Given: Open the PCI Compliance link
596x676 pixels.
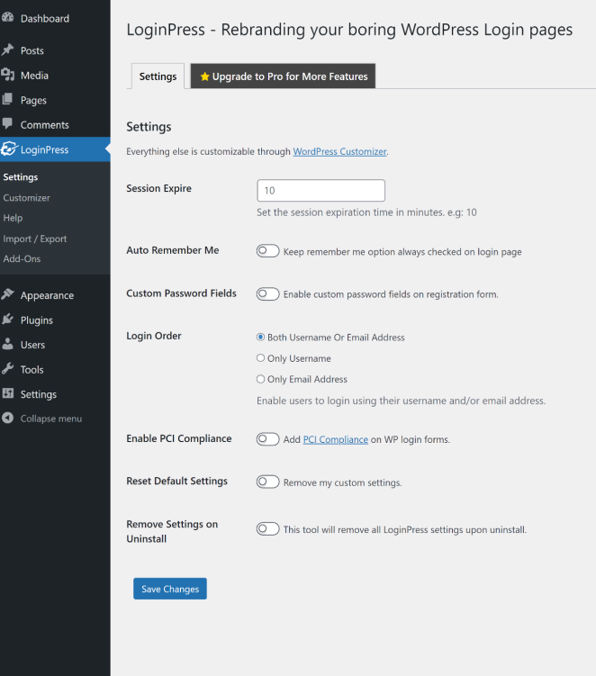Looking at the screenshot, I should coord(336,439).
